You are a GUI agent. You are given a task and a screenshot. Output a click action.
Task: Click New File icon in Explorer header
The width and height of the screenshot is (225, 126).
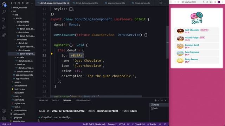pos(15,3)
